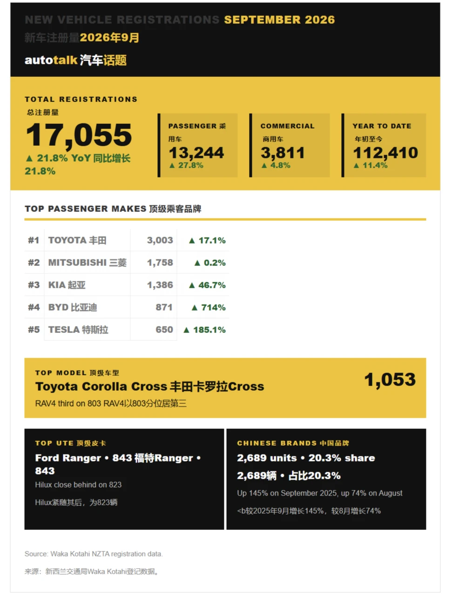
Task: Click the #2 rank cell
Action: point(34,263)
